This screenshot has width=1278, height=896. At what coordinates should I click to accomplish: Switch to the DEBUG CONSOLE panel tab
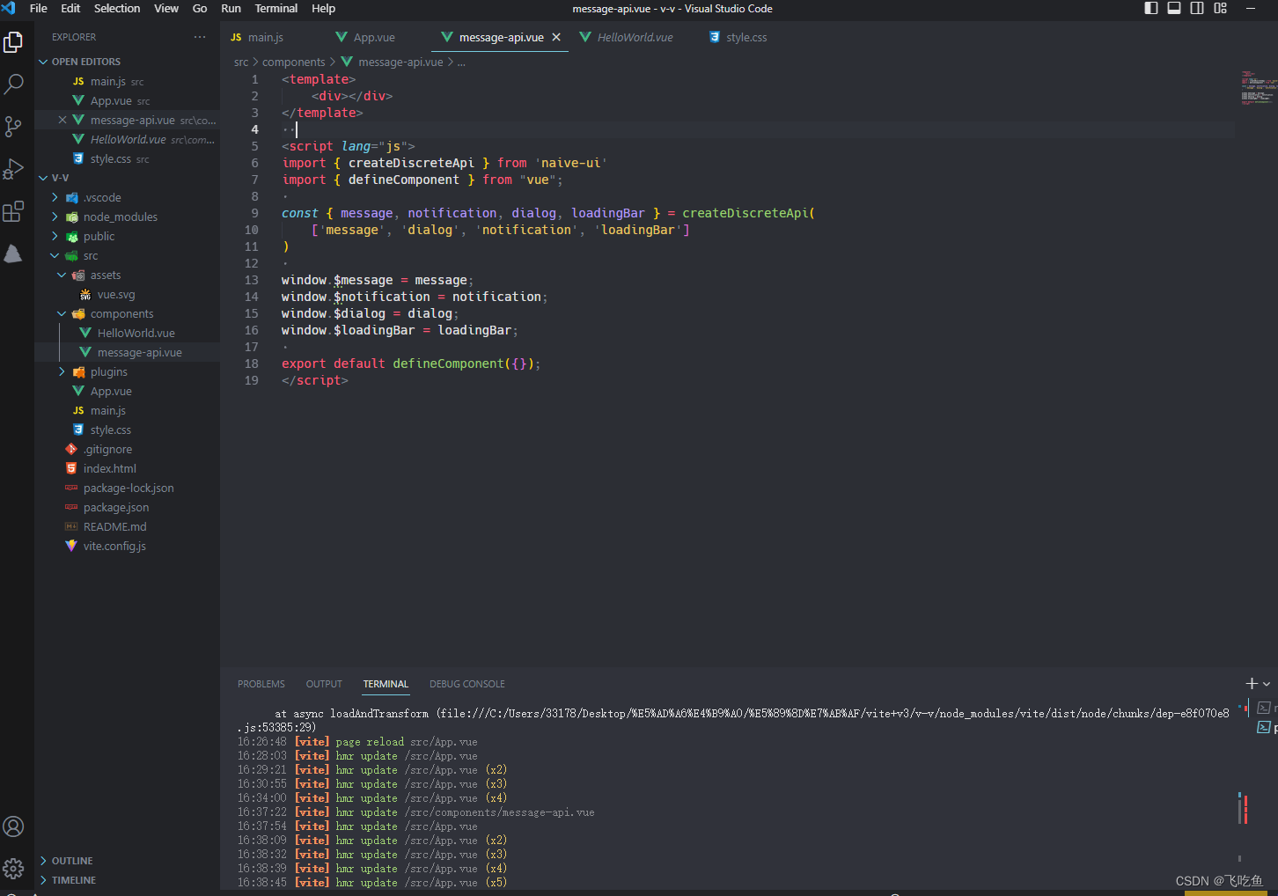coord(467,684)
